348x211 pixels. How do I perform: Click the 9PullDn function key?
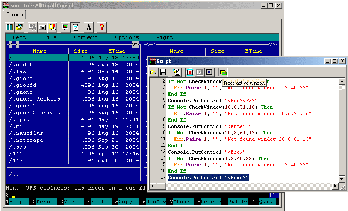pos(236,202)
